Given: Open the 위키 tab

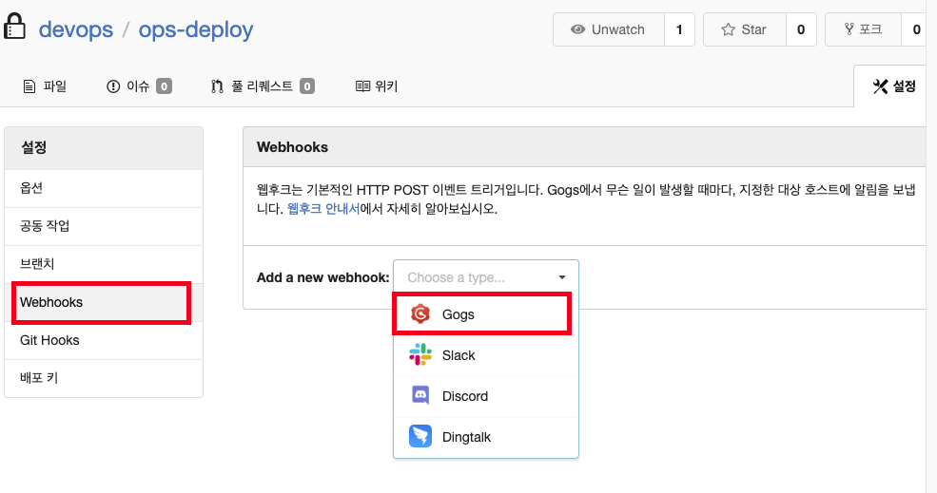Looking at the screenshot, I should pos(377,86).
